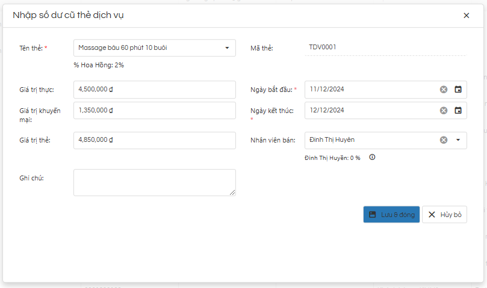Expand the Tên thẻ dropdown arrow
Screen dimensions: 487x288
point(227,48)
